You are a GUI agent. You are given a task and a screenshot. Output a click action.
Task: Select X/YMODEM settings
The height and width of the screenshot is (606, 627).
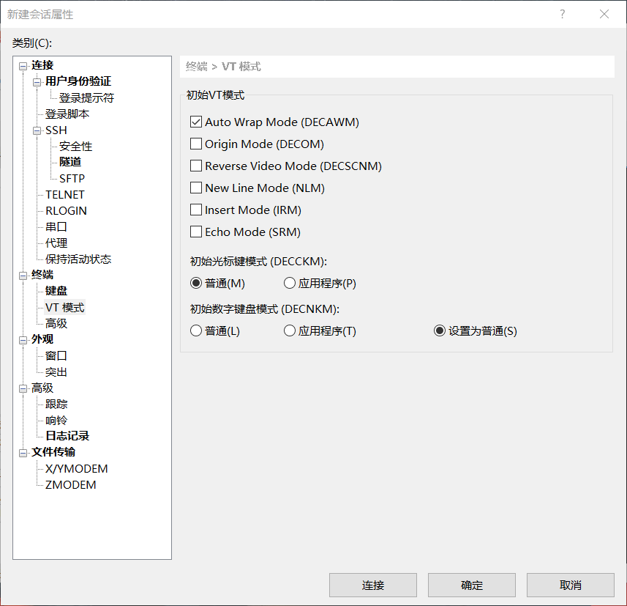pyautogui.click(x=76, y=469)
